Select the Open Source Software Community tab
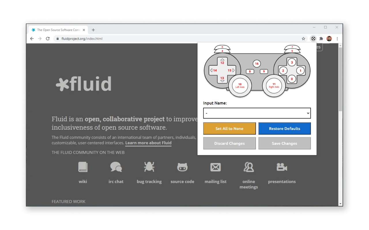369x230 pixels. pos(58,30)
